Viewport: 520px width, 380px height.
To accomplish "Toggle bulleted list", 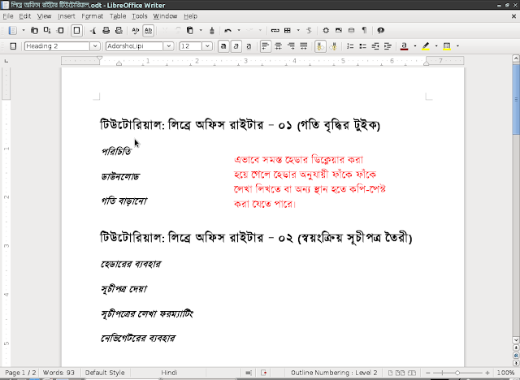I will pos(362,46).
